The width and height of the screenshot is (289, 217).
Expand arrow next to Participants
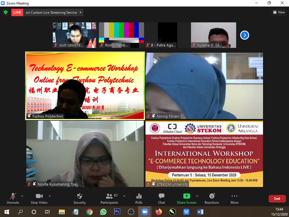tap(124, 196)
